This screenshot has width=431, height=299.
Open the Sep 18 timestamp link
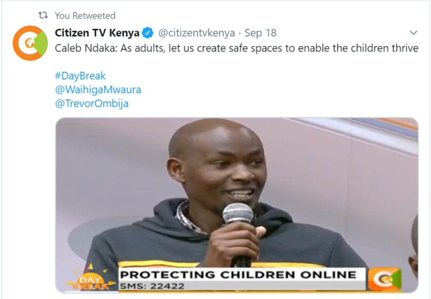pyautogui.click(x=260, y=33)
